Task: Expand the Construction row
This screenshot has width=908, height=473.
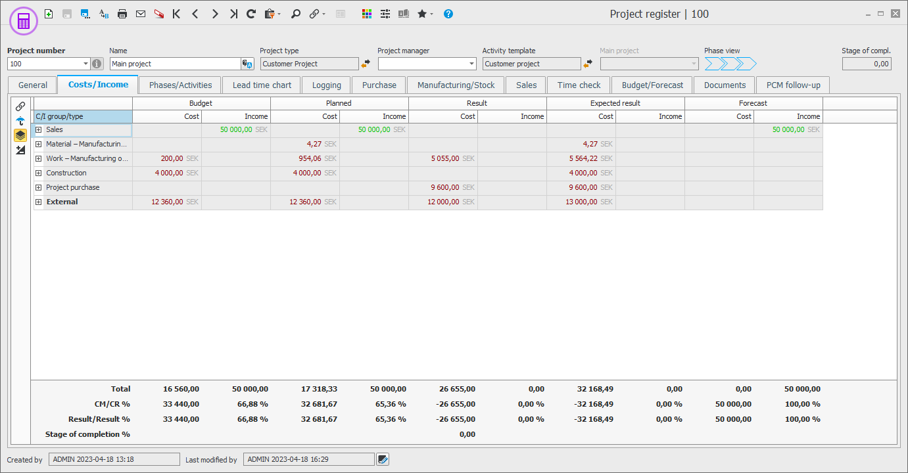Action: (39, 173)
